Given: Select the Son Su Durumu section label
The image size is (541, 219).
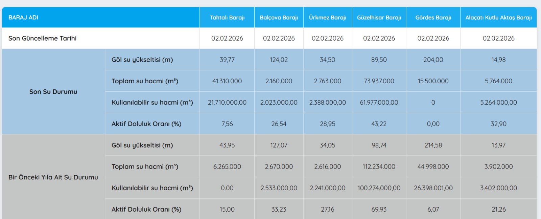Looking at the screenshot, I should pos(53,92).
